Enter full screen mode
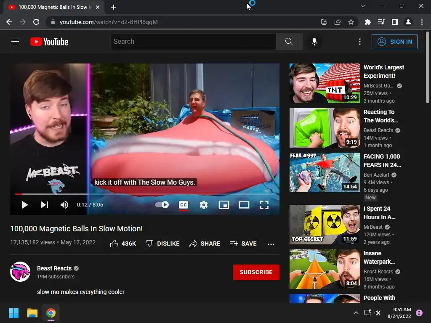Image resolution: width=431 pixels, height=323 pixels. coord(264,205)
